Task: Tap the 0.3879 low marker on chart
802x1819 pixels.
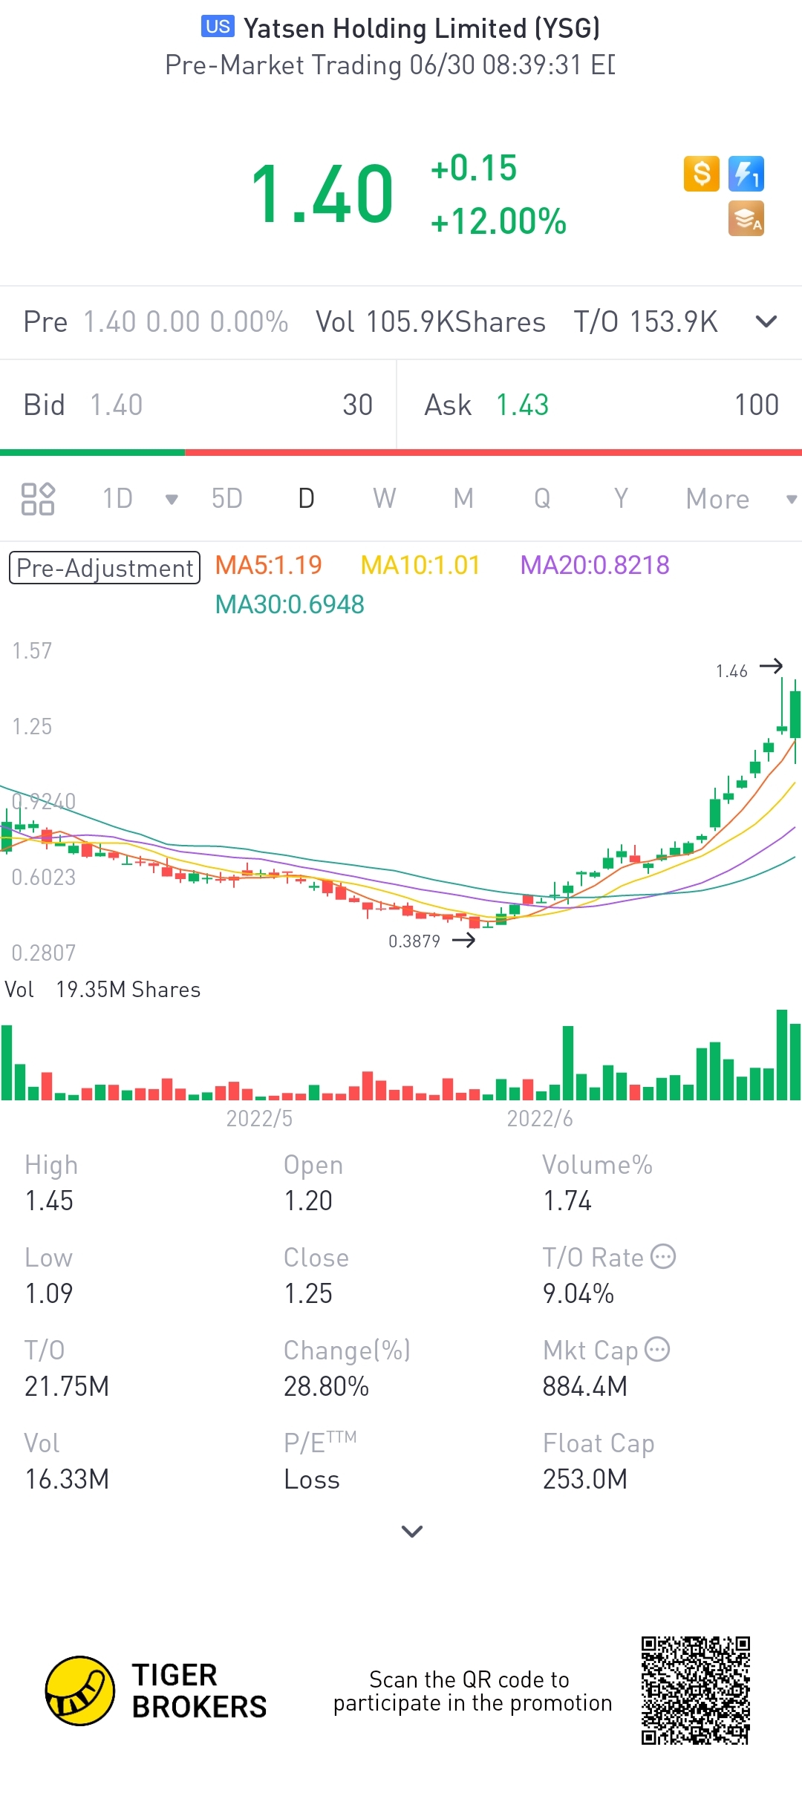Action: (x=432, y=941)
